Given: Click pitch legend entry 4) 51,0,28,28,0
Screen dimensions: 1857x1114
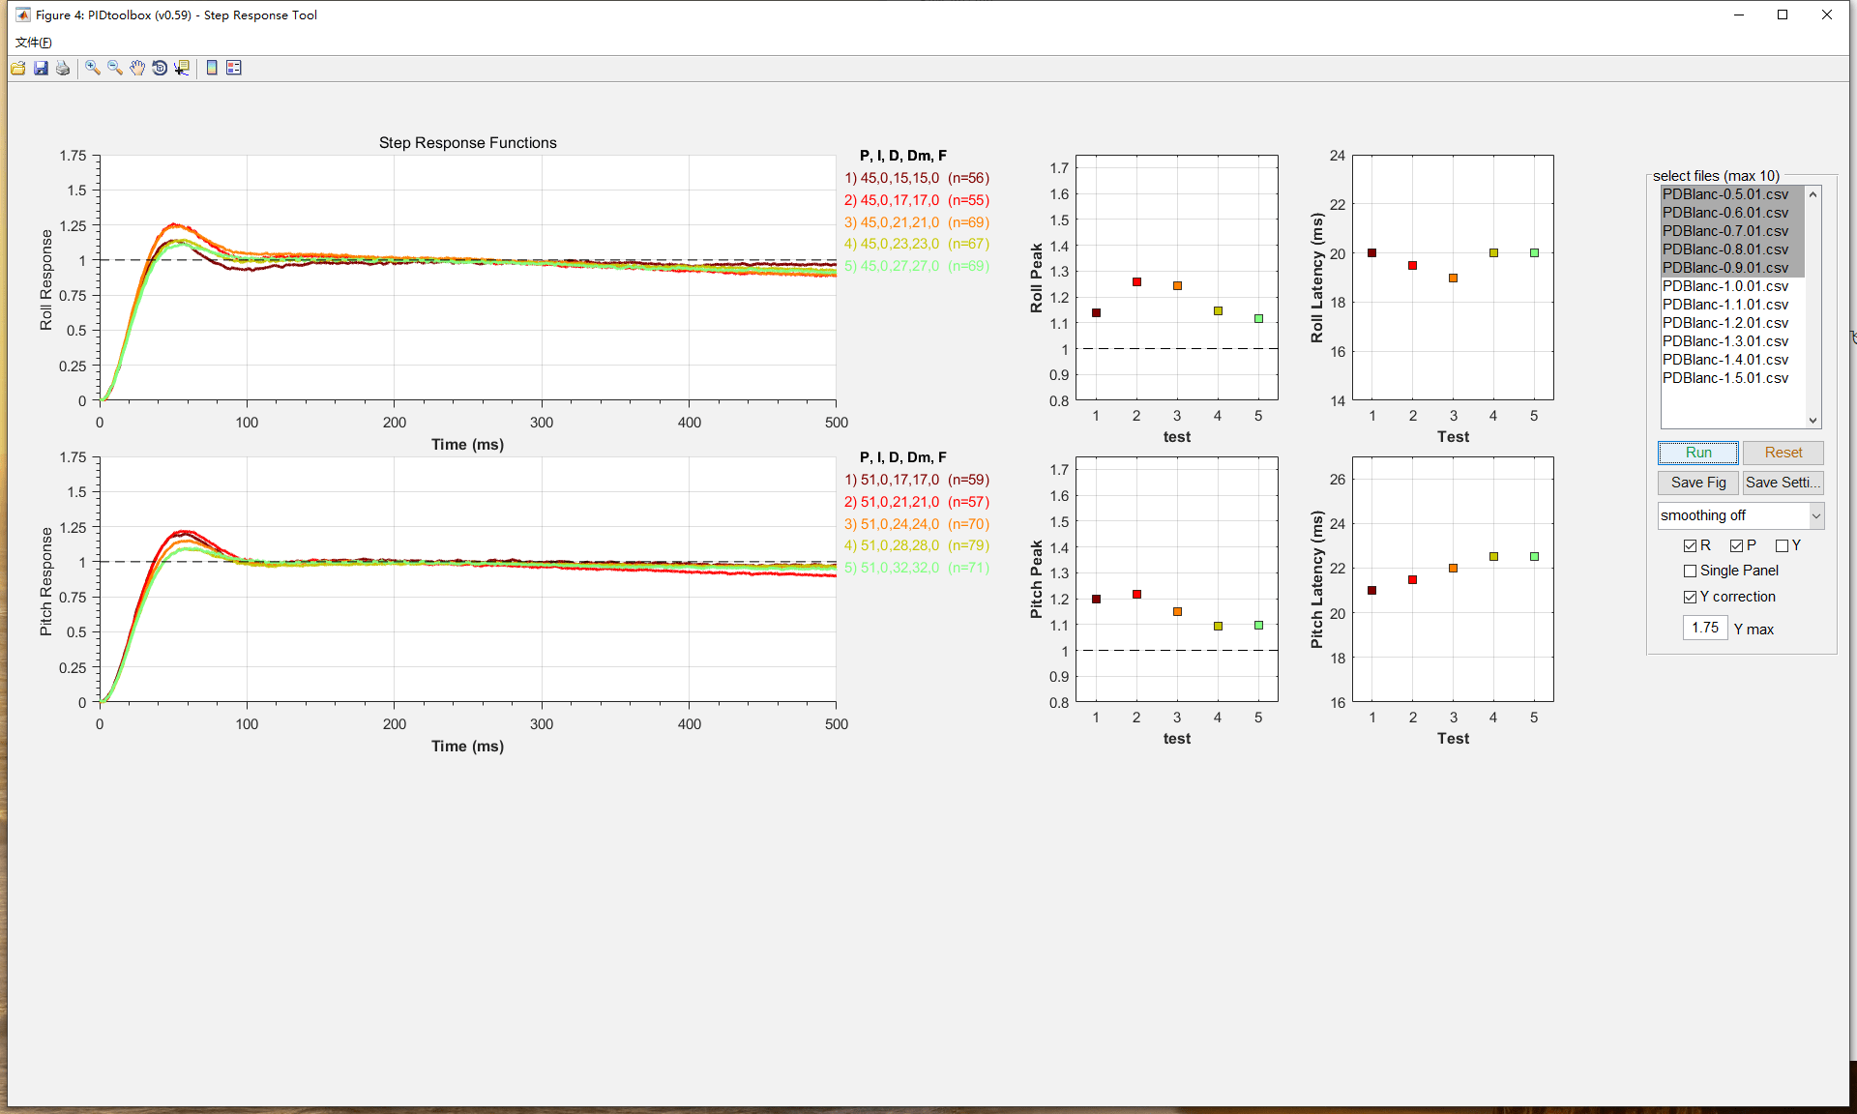Looking at the screenshot, I should tap(917, 545).
